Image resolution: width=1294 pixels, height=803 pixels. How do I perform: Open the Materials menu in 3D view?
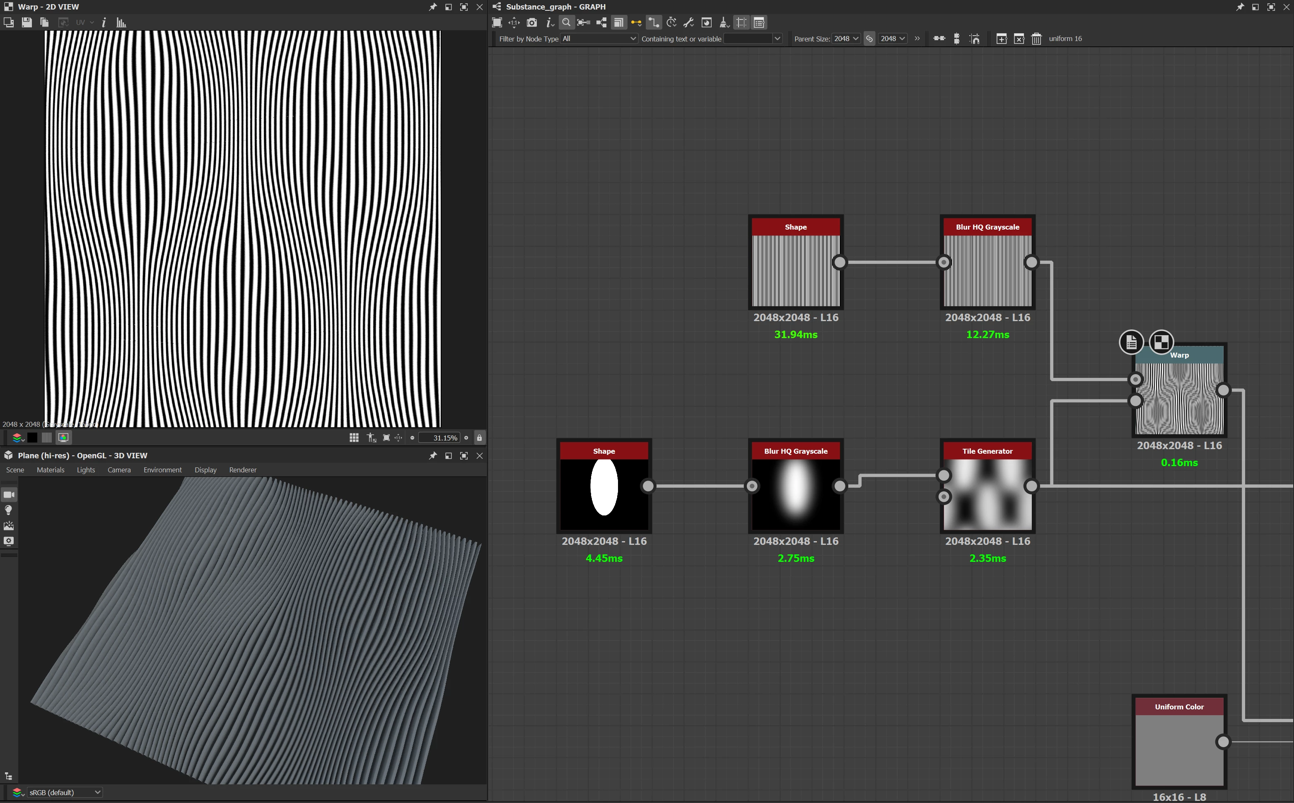point(51,470)
